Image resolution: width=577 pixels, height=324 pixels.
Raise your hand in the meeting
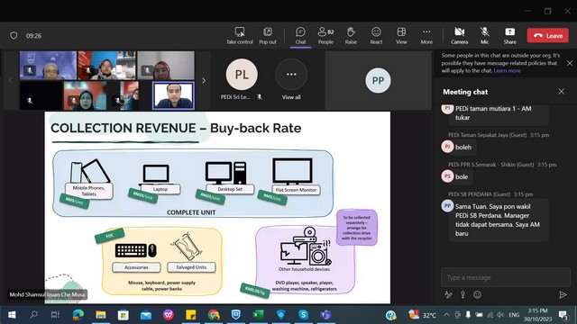[x=351, y=36]
